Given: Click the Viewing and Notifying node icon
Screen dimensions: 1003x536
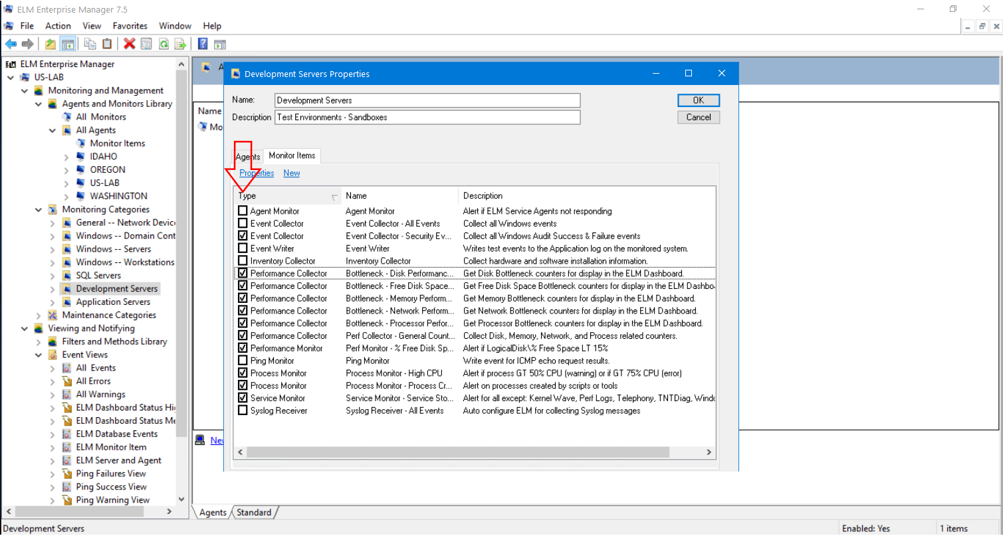Looking at the screenshot, I should click(39, 328).
